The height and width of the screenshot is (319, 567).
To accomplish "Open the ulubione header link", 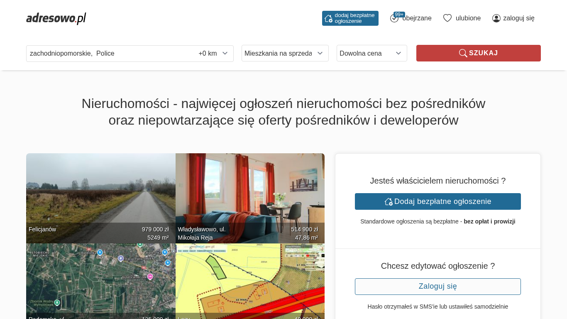I will tap(468, 18).
